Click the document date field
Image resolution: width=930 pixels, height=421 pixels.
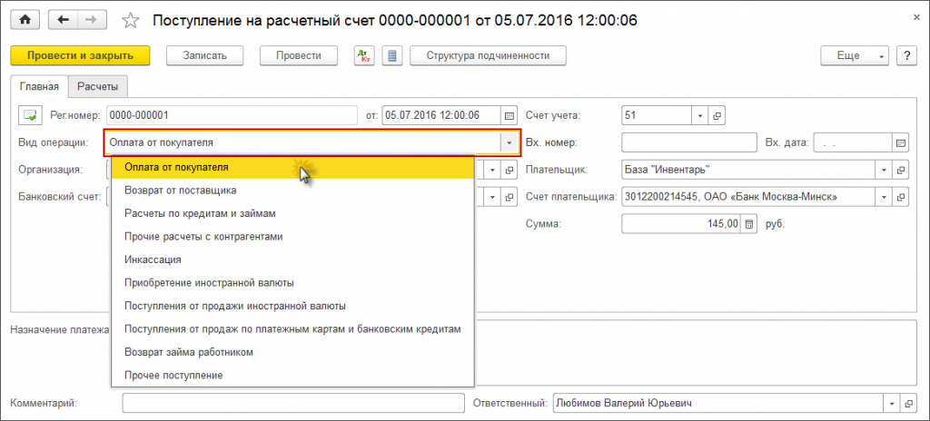tap(442, 115)
